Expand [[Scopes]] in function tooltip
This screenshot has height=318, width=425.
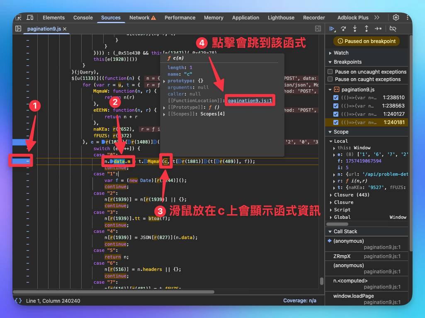164,115
